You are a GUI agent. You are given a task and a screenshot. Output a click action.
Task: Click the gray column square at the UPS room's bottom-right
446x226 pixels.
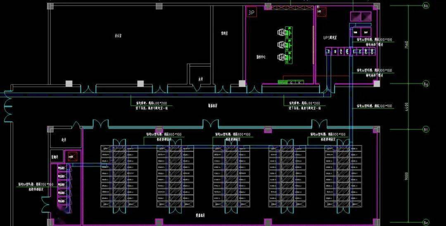[377, 83]
